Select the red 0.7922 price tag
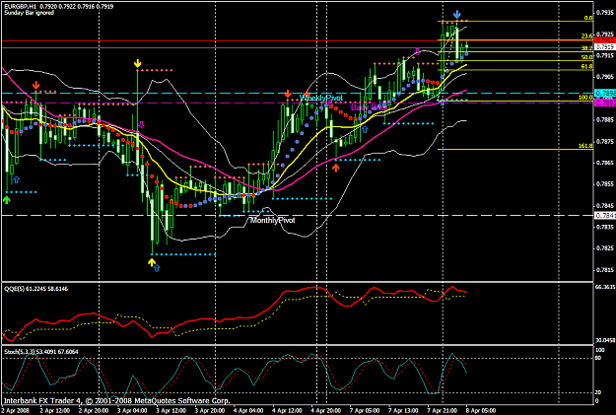The width and height of the screenshot is (616, 415). [x=605, y=40]
